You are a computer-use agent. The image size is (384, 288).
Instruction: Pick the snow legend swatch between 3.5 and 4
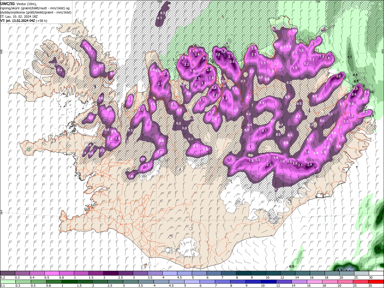(x=154, y=273)
